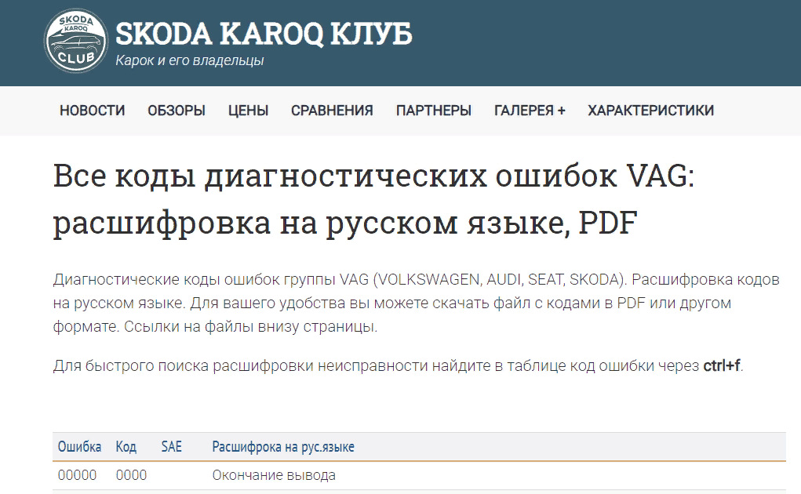
Task: Click the Расшифрока на рус.языке column header
Action: [283, 446]
